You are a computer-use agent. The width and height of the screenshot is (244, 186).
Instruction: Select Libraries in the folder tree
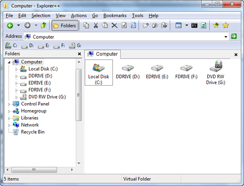click(29, 118)
